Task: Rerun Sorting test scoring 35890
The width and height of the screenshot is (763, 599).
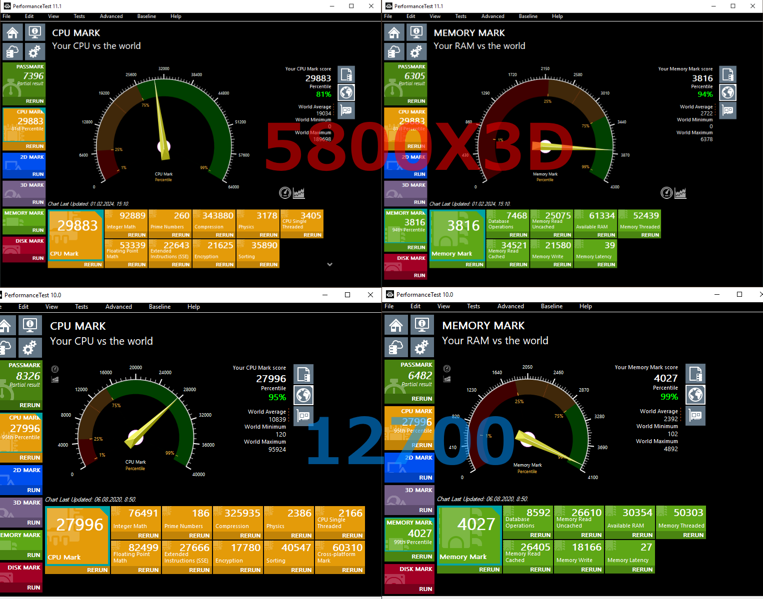Action: 268,265
